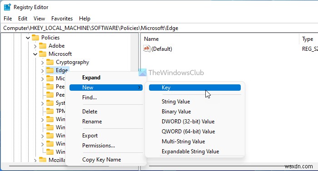Viewport: 318px width, 171px height.
Task: Expand the Adobe key arrow
Action: tap(35, 46)
